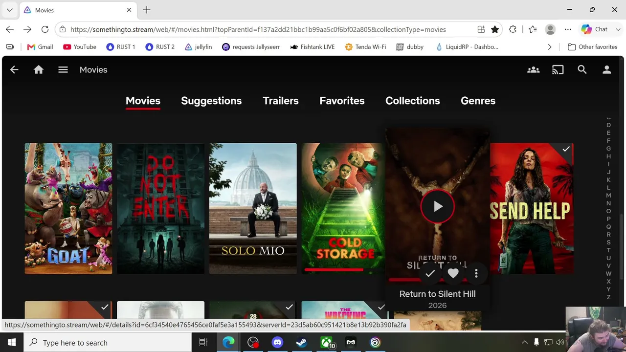Open the Other favorites folder

point(592,47)
